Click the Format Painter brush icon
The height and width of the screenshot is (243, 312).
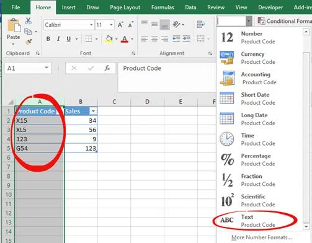[29, 42]
